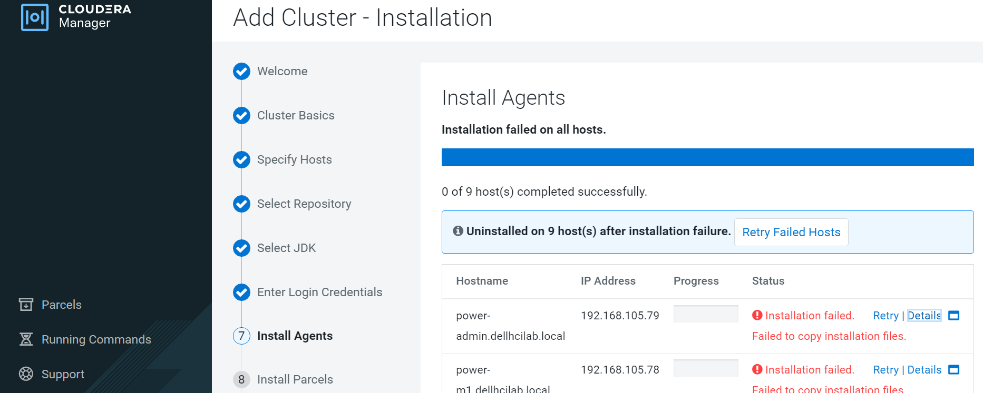Select the Enter Login Credentials step
This screenshot has height=393, width=983.
pos(319,292)
